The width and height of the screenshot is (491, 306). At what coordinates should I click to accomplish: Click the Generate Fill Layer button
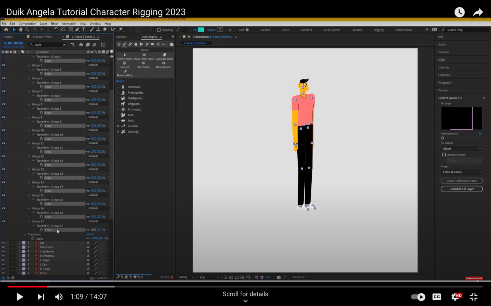[x=462, y=189]
